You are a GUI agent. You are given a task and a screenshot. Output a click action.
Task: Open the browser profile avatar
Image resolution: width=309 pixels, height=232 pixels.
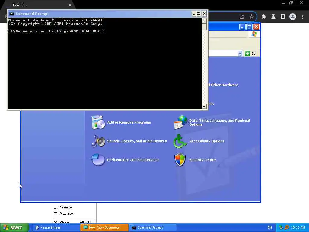coord(293,17)
